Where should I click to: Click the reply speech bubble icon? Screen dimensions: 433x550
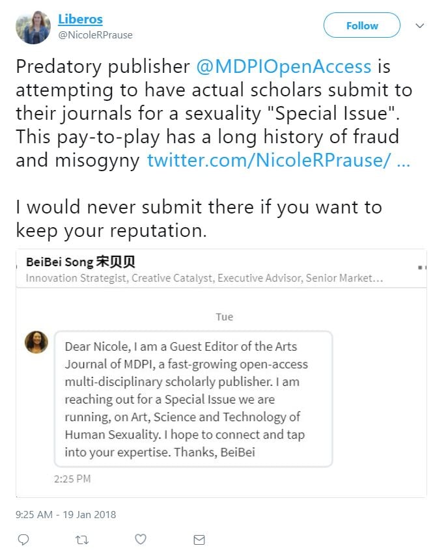[x=23, y=539]
